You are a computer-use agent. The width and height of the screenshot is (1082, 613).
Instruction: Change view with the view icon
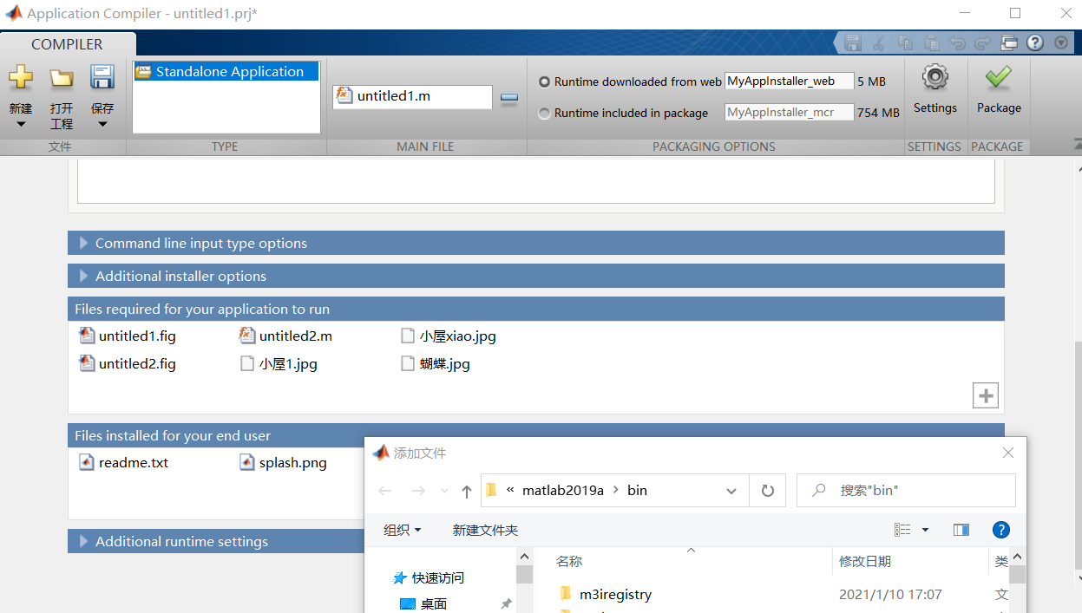(902, 530)
